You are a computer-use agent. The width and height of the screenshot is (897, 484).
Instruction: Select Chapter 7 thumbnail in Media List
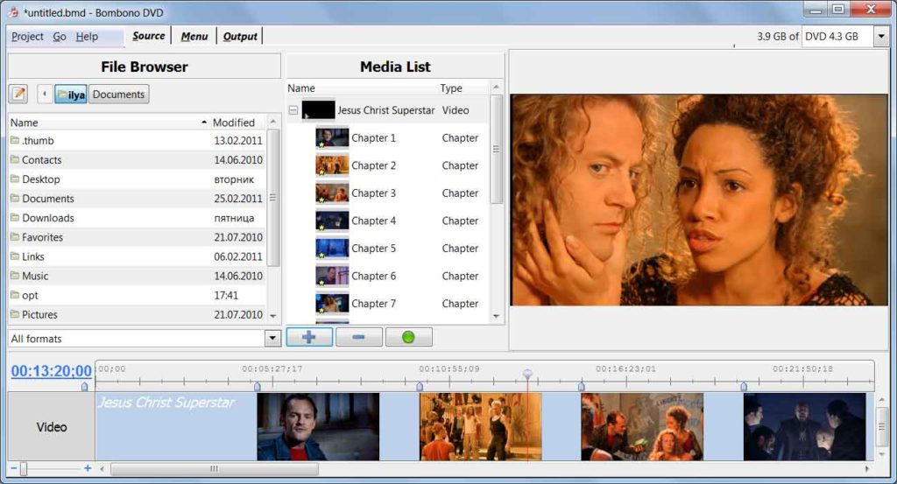point(332,304)
